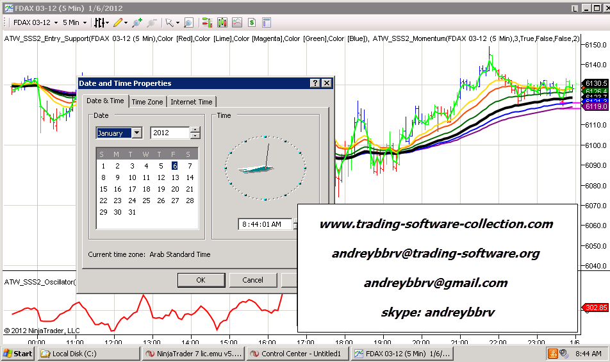
Task: Open the chart style (bar type) tool
Action: [101, 22]
